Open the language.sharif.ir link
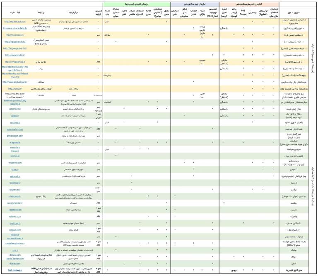The height and width of the screenshot is (276, 318). point(15,49)
